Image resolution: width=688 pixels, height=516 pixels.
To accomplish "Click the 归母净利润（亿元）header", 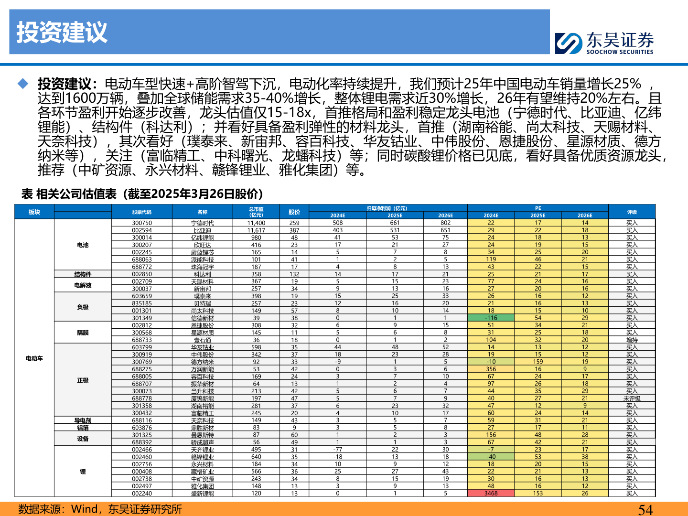I will tap(388, 208).
